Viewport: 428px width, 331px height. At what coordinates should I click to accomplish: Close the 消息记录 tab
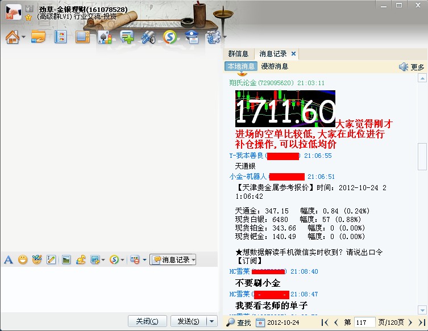coord(293,54)
